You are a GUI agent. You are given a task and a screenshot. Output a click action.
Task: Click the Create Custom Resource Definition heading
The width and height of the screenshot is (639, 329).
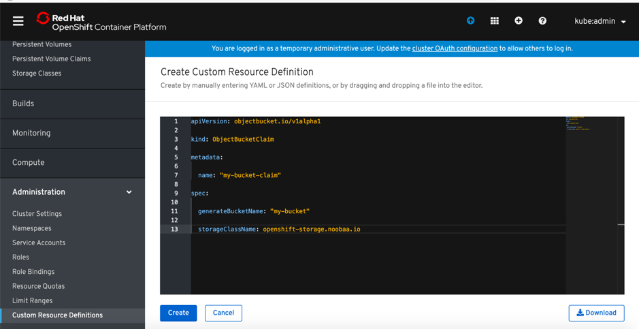point(237,72)
